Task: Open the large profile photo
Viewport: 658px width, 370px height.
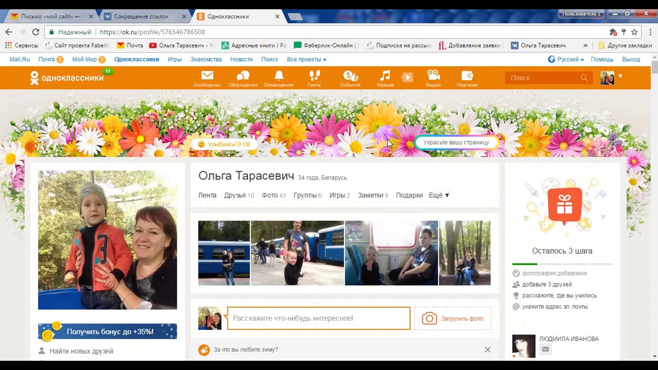Action: (107, 240)
